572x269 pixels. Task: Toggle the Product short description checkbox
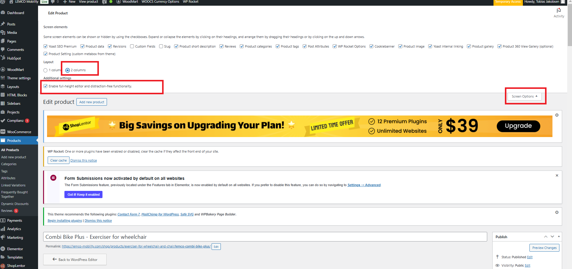(x=176, y=46)
